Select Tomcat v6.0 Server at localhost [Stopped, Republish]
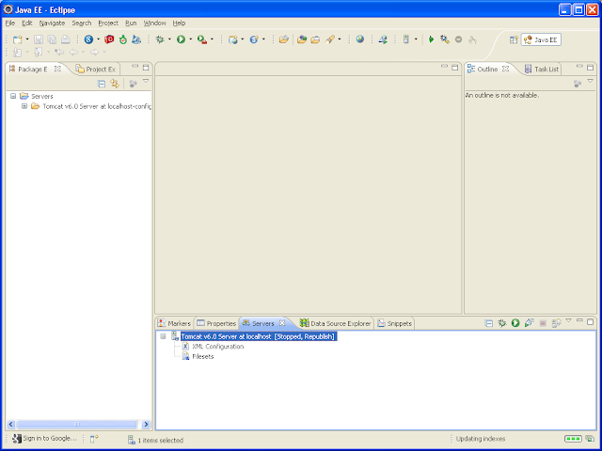Viewport: 602px width, 451px height. pos(259,336)
